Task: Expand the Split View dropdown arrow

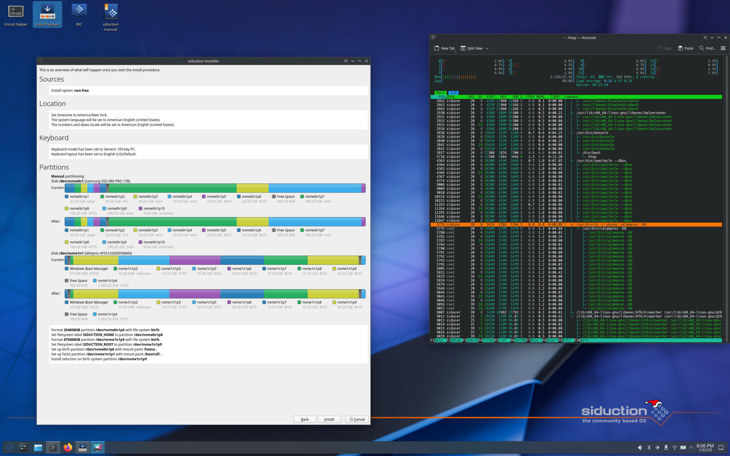Action: pyautogui.click(x=487, y=48)
